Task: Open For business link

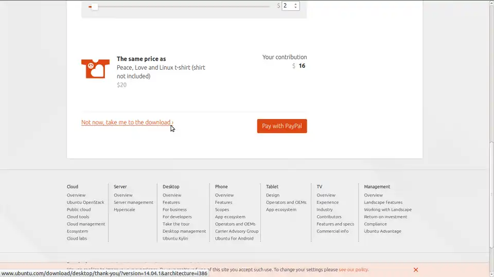Action: 174,209
